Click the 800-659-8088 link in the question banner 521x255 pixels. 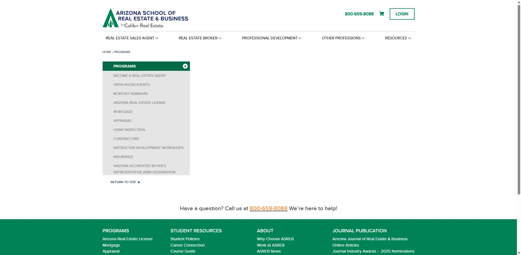coord(268,208)
